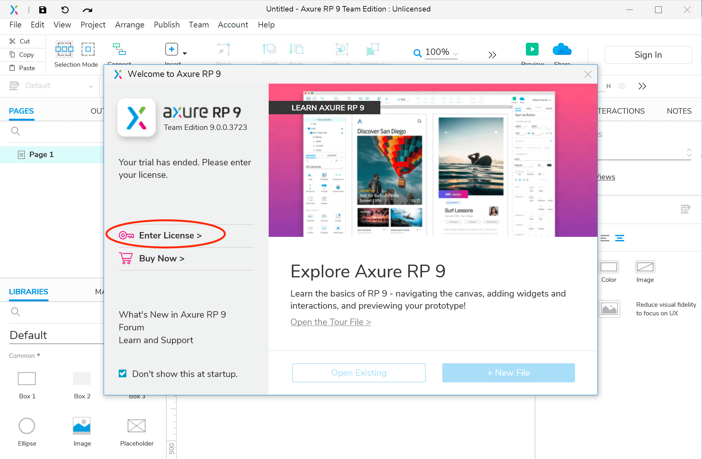Open the Publish menu
Image resolution: width=702 pixels, height=459 pixels.
pos(167,25)
